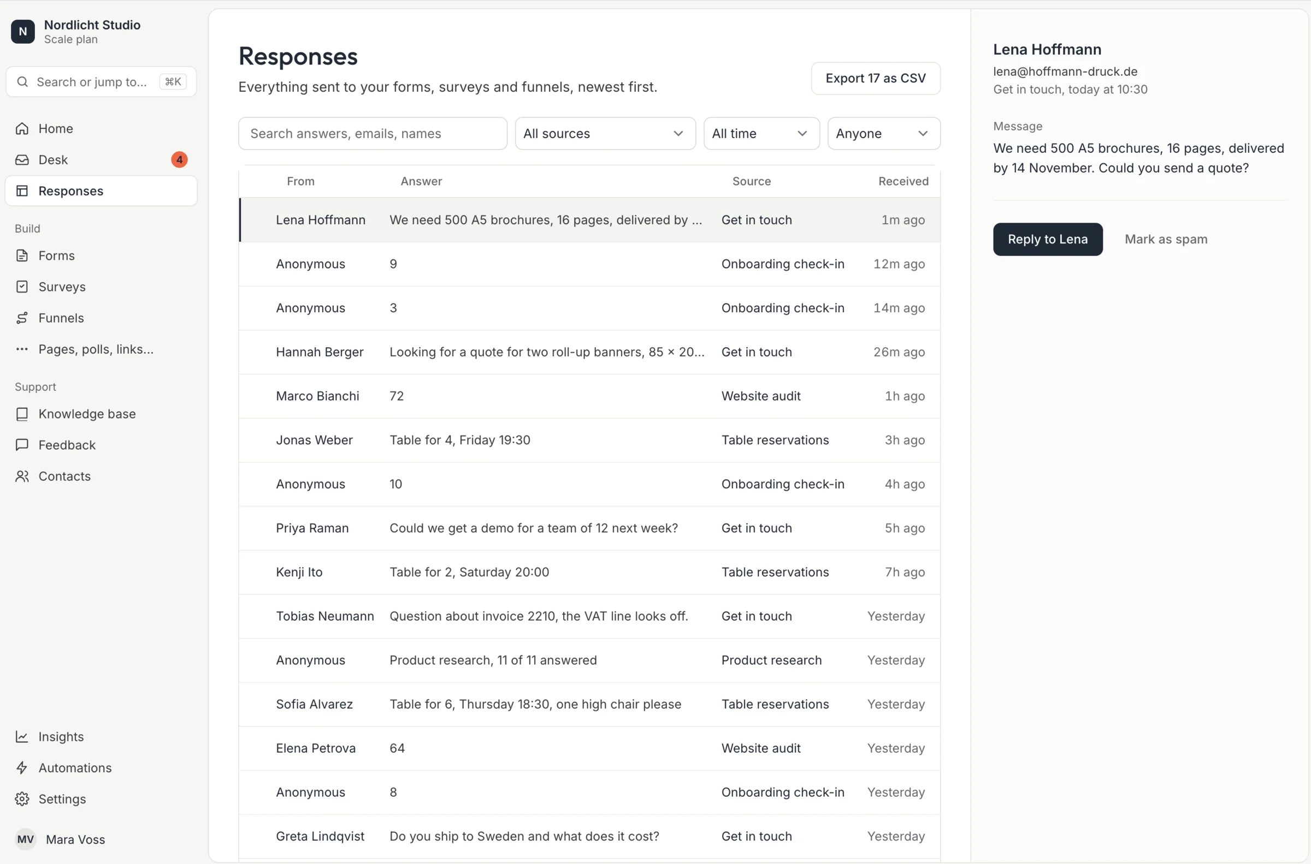Click the Forms document icon
This screenshot has height=864, width=1311.
[22, 255]
